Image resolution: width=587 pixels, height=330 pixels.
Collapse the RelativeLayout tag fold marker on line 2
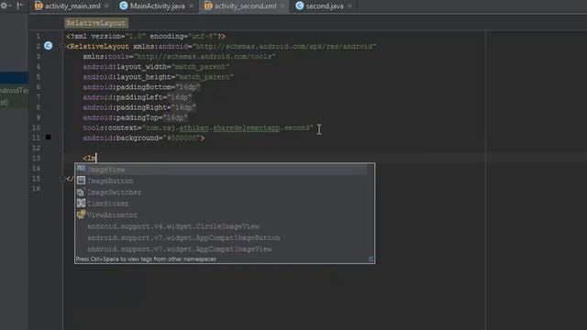pos(61,47)
